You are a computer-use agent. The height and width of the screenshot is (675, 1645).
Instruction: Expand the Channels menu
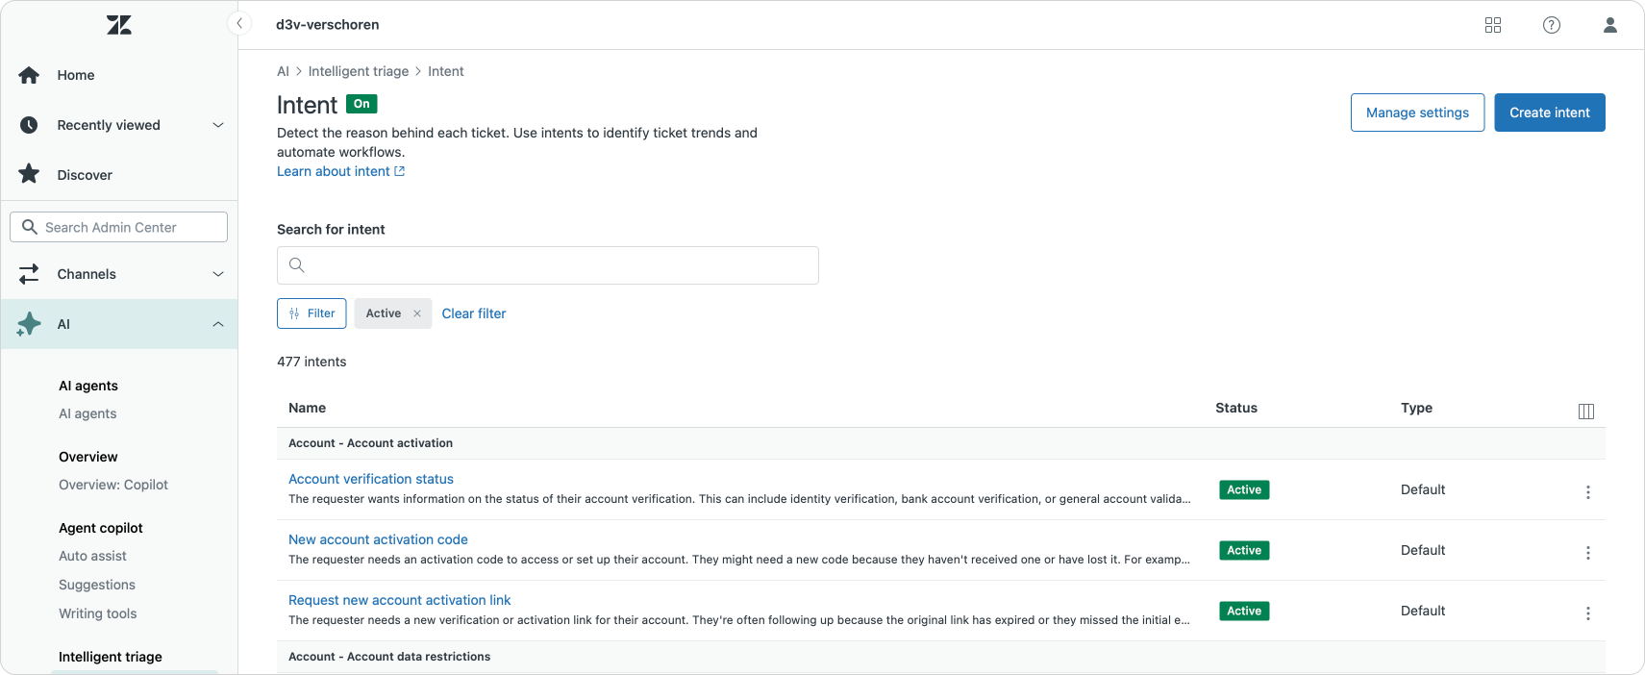(x=218, y=274)
